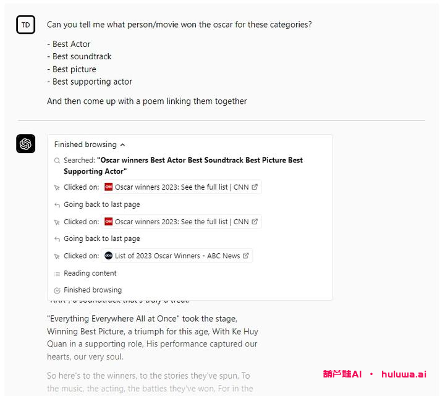Click the Everything Everywhere All at Once stanza
The width and height of the screenshot is (445, 396).
click(x=153, y=337)
